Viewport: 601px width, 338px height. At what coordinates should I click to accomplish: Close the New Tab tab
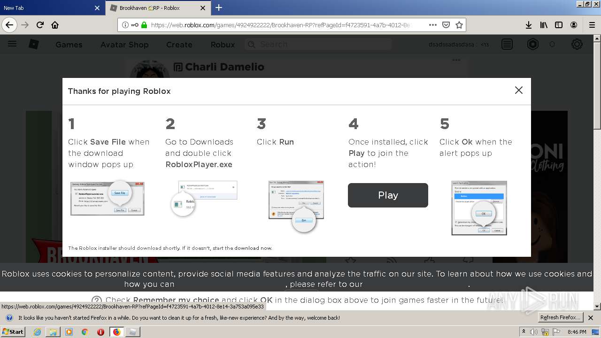97,8
